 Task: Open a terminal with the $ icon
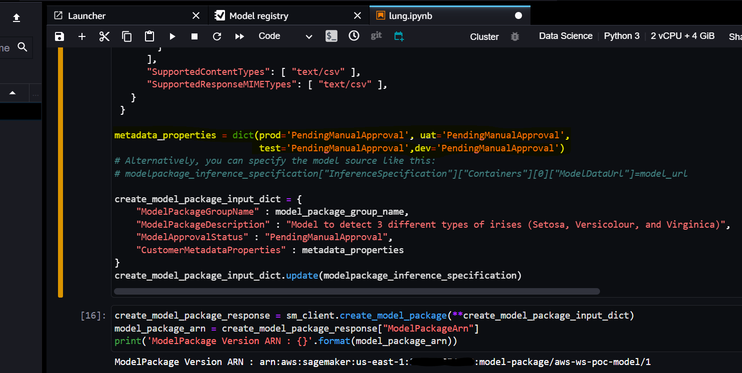331,36
